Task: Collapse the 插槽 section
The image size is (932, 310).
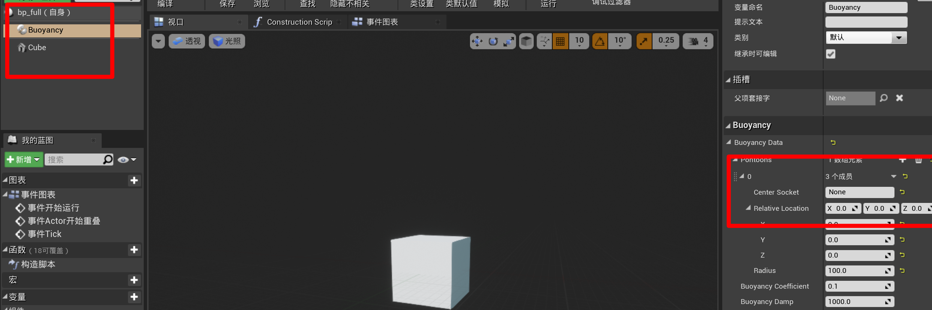Action: click(x=728, y=80)
